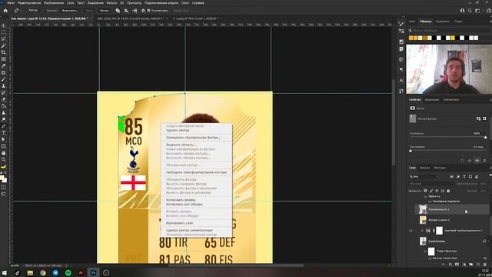Screen dimensions: 492x277
Task: Open the blend mode dropdown in Layers
Action: (x=431, y=183)
